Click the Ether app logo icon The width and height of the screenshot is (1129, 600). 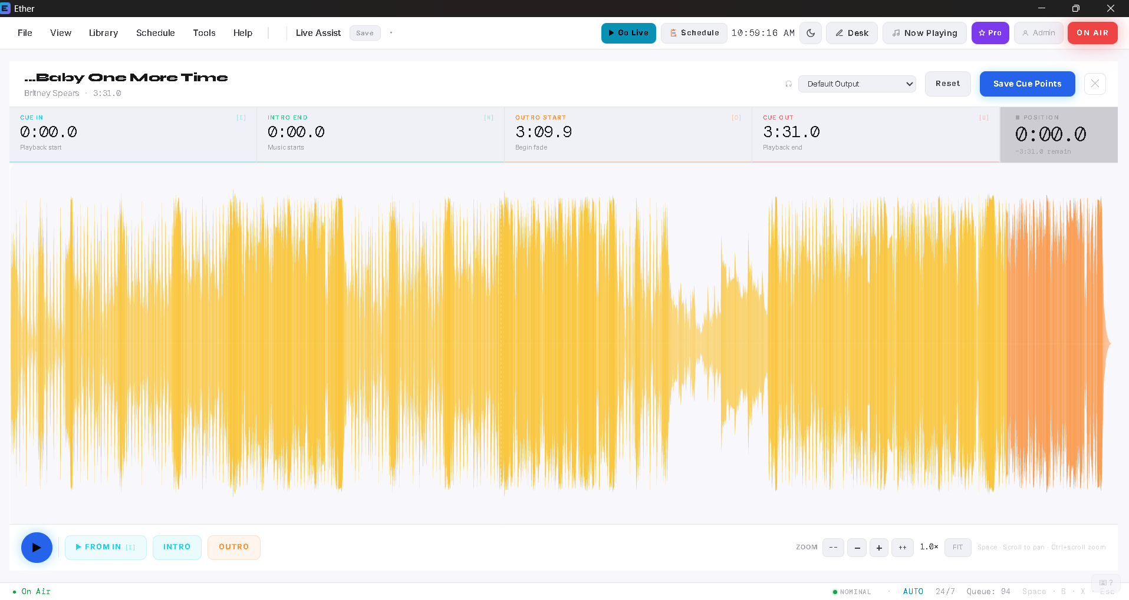5,8
